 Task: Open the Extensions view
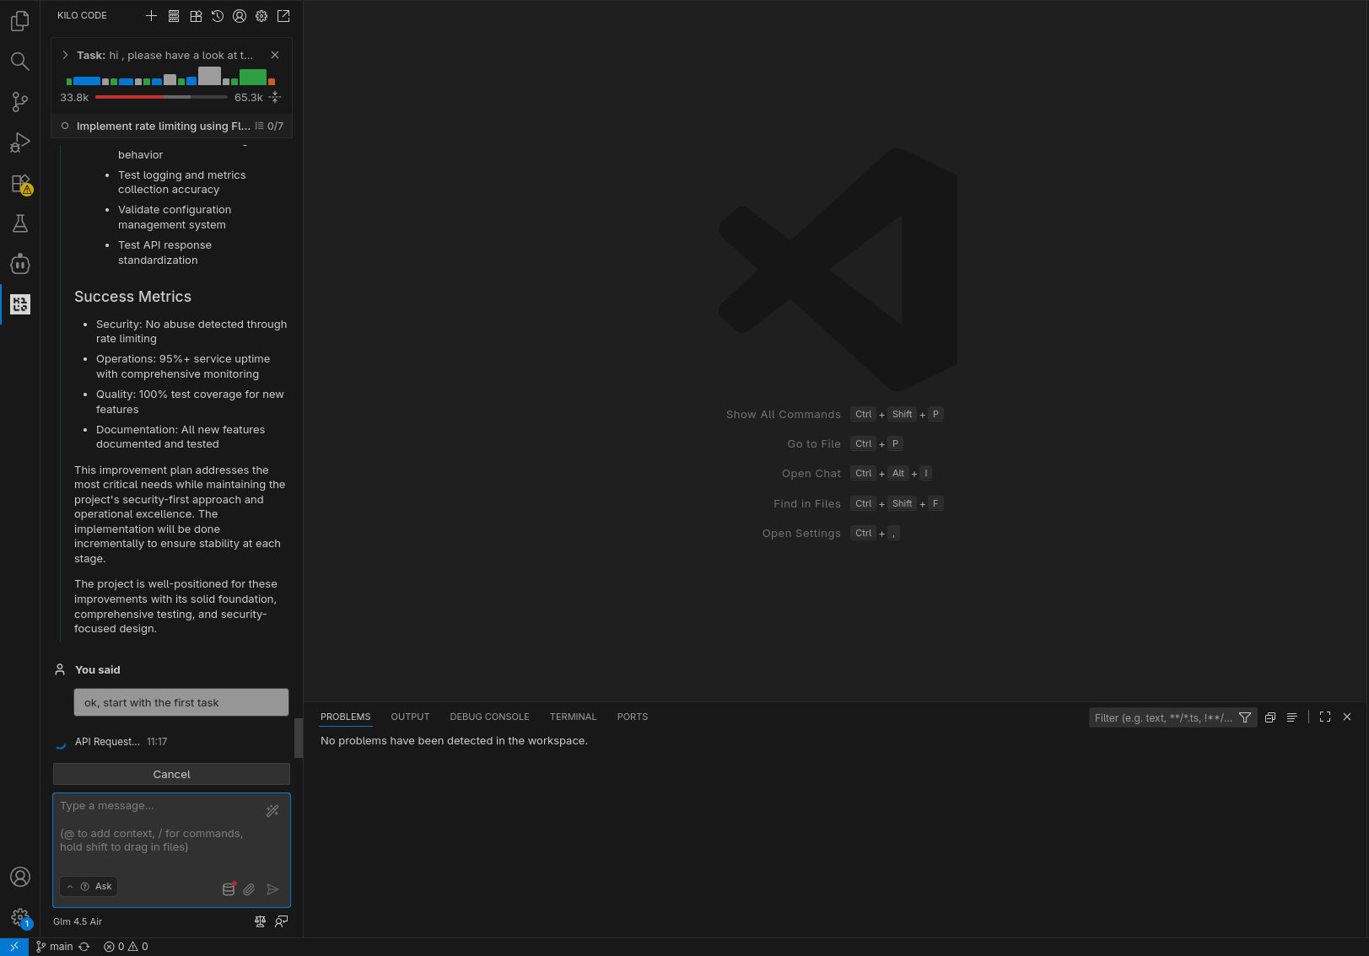coord(20,183)
